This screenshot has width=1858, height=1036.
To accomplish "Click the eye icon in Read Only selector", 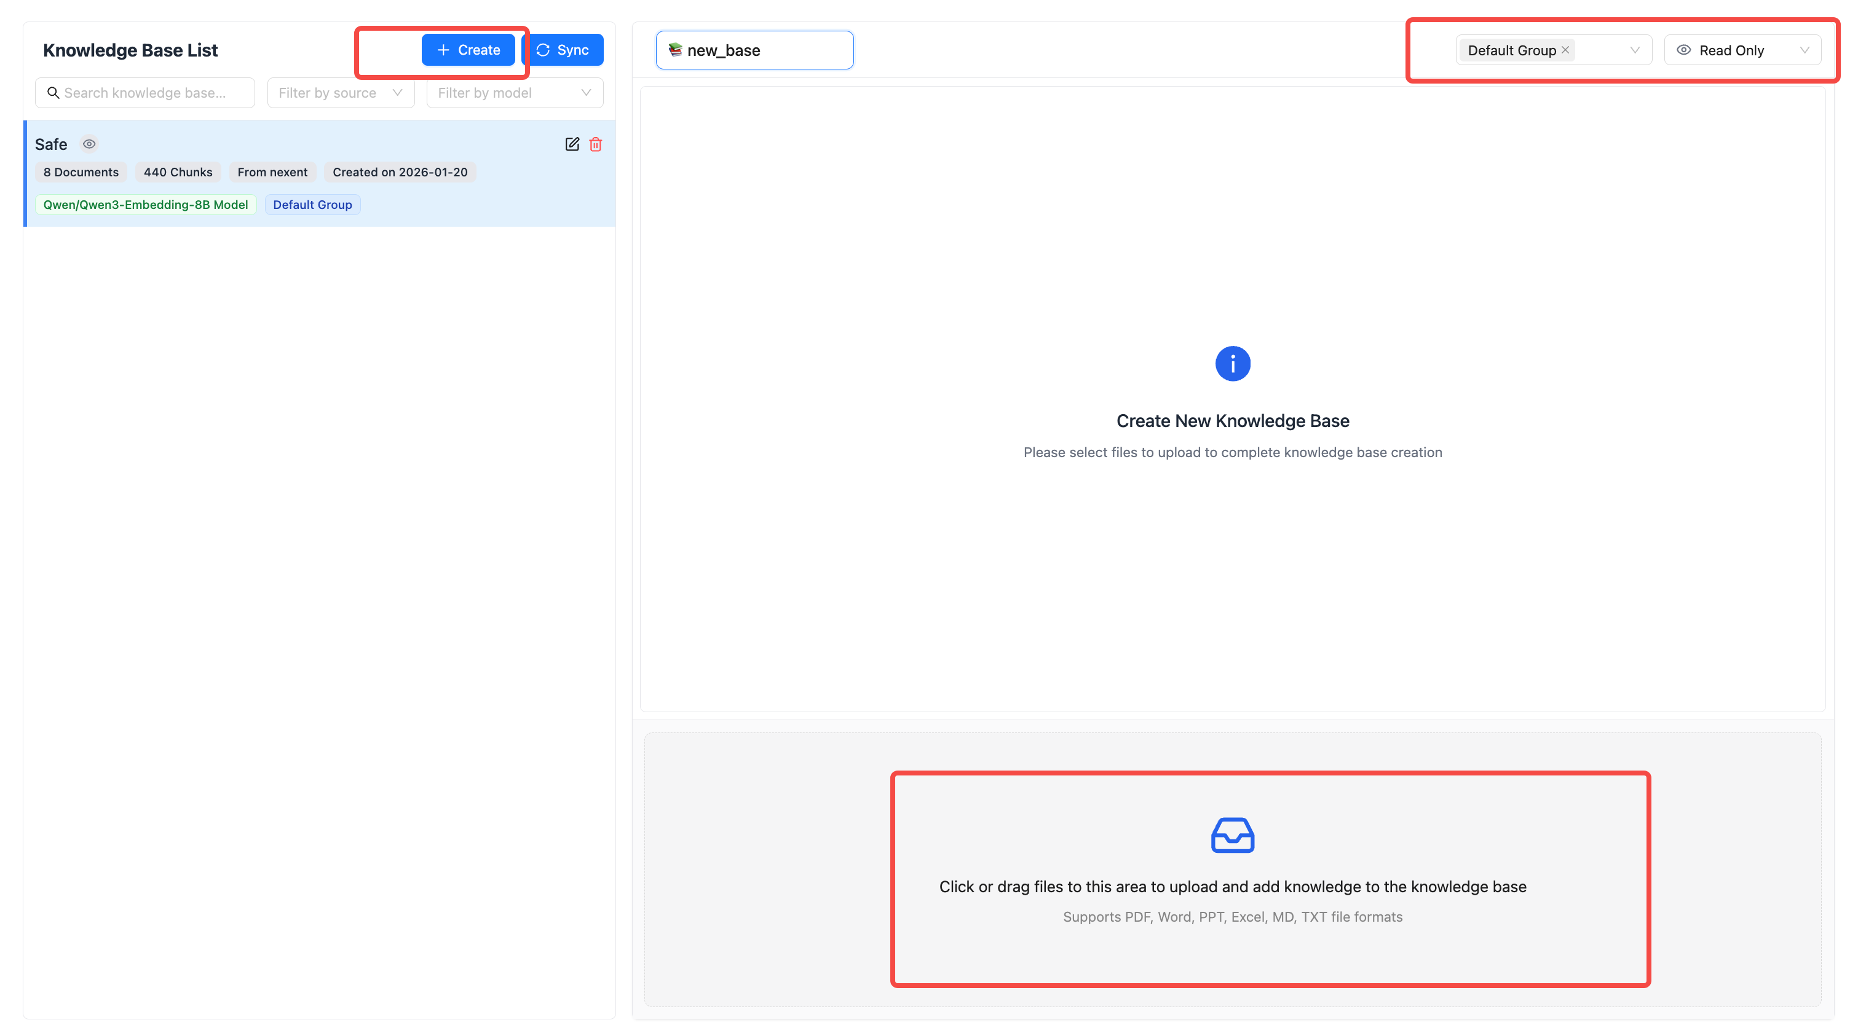I will point(1683,50).
